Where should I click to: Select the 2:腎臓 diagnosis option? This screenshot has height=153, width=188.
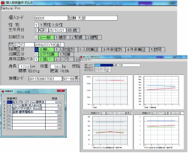(x=78, y=37)
